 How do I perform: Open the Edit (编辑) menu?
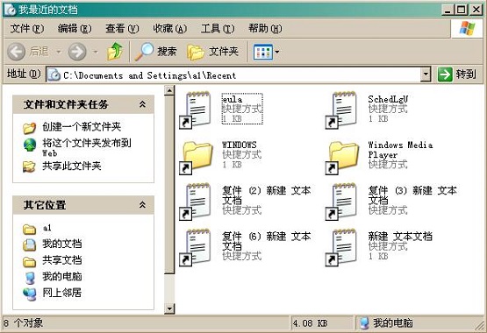(75, 29)
